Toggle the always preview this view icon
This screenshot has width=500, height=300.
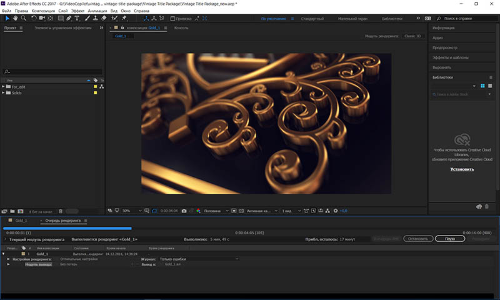point(110,211)
